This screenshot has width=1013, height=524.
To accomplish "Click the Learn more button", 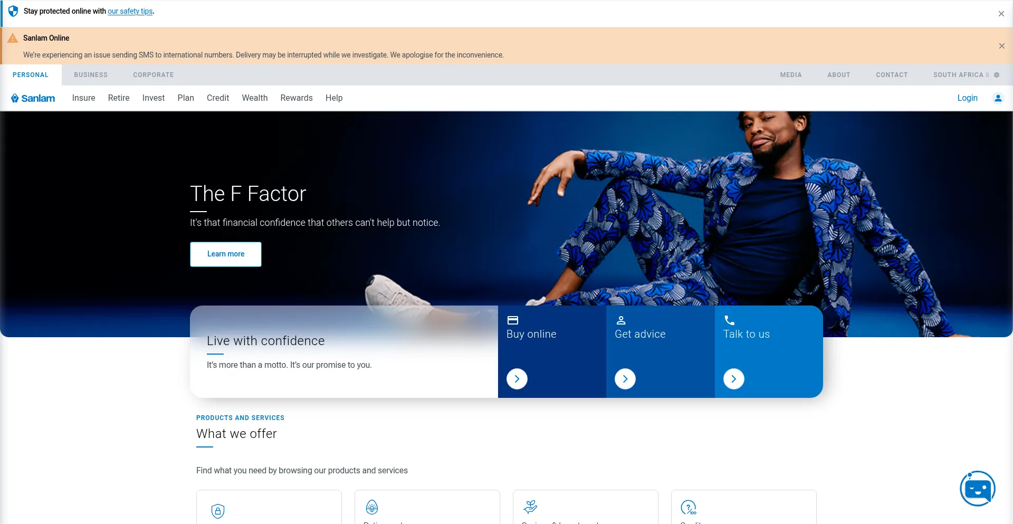I will pyautogui.click(x=226, y=254).
